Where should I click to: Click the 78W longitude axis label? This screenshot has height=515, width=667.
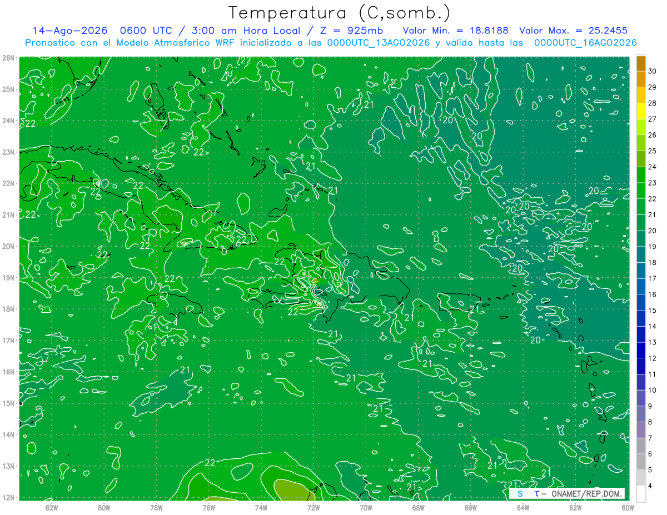click(156, 507)
